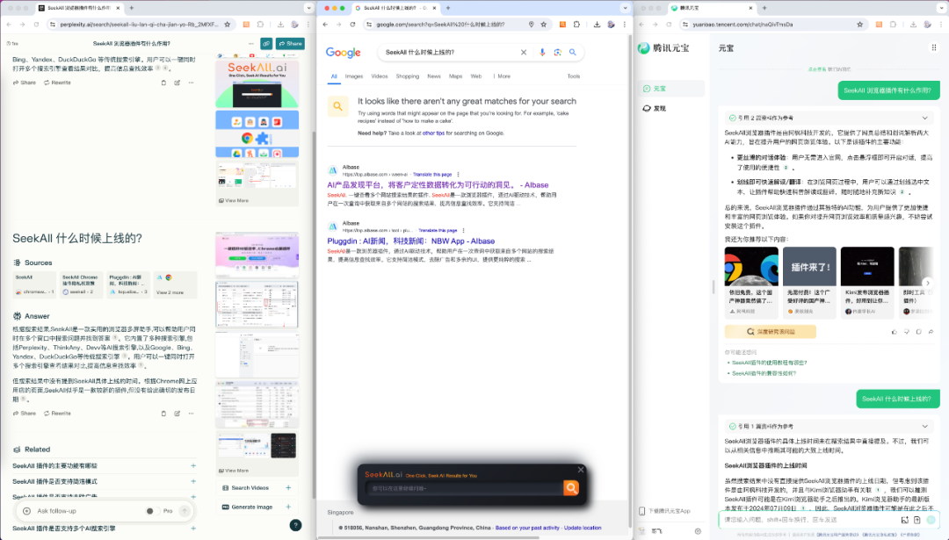This screenshot has width=949, height=540.
Task: Click the 深度研究 button in Yuanbao
Action: tap(770, 332)
